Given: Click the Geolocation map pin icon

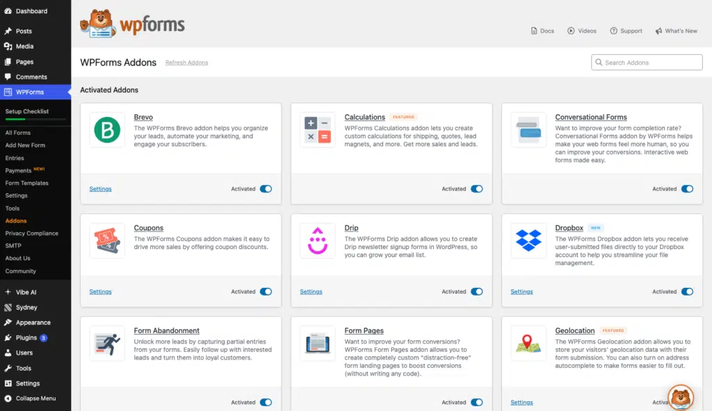Looking at the screenshot, I should pos(528,344).
